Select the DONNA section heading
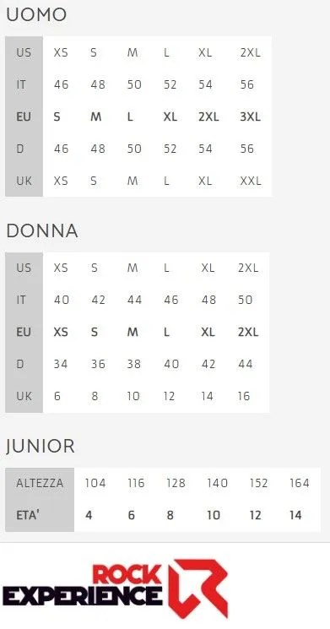This screenshot has height=629, width=330. 42,231
